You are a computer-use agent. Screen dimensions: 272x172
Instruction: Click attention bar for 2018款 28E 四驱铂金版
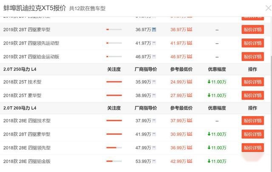point(114,161)
